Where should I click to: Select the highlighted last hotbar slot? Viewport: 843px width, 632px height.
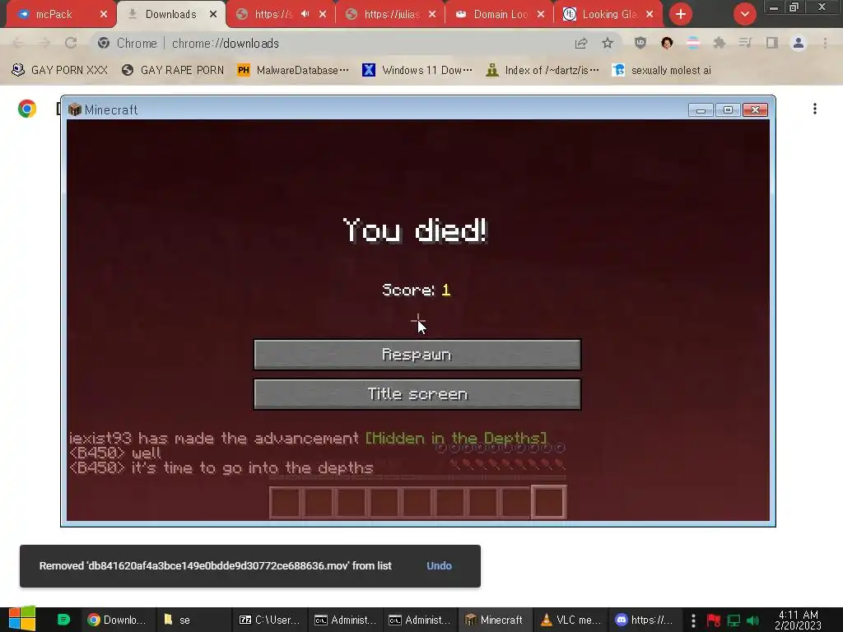click(x=548, y=502)
